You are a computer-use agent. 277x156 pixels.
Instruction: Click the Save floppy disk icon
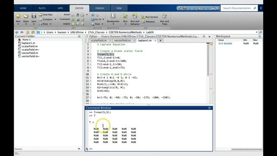pos(34,16)
